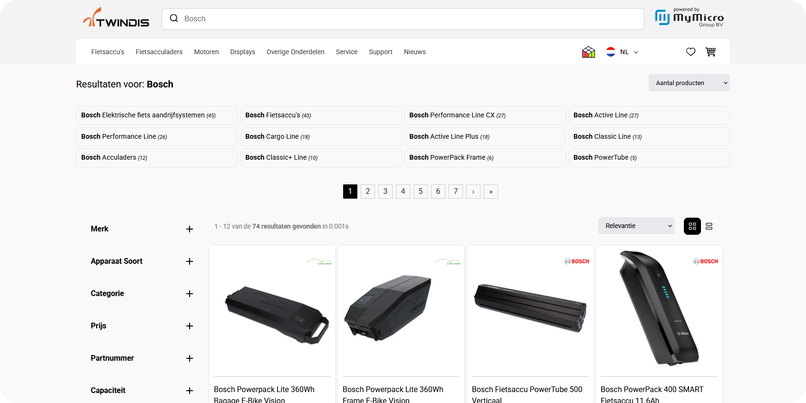
Task: Select Bosch PowerTube category
Action: 649,158
